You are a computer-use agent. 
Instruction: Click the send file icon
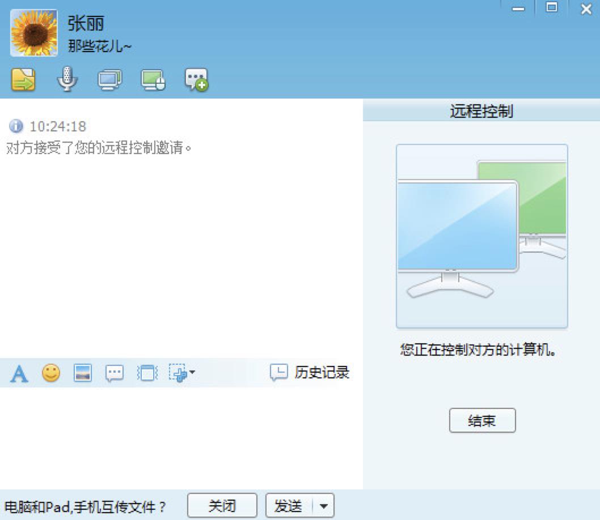tap(23, 79)
